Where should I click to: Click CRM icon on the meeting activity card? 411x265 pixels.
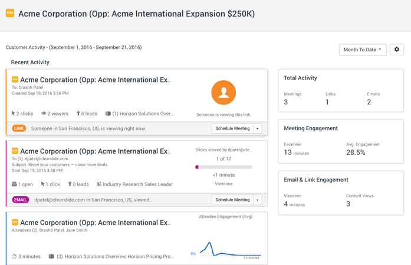click(x=15, y=223)
